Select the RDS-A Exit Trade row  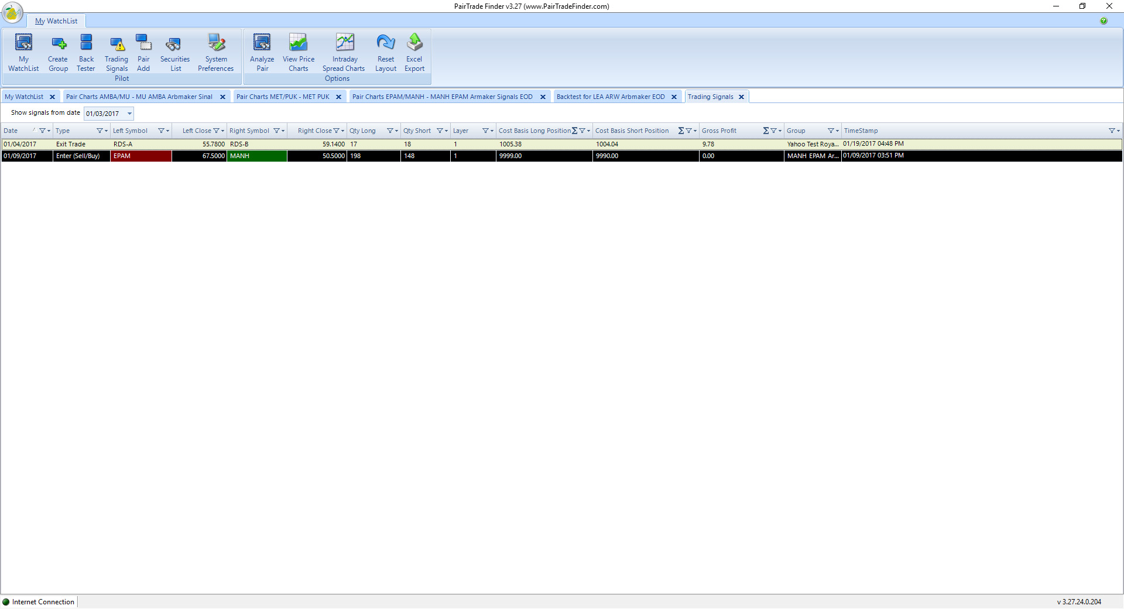point(70,144)
